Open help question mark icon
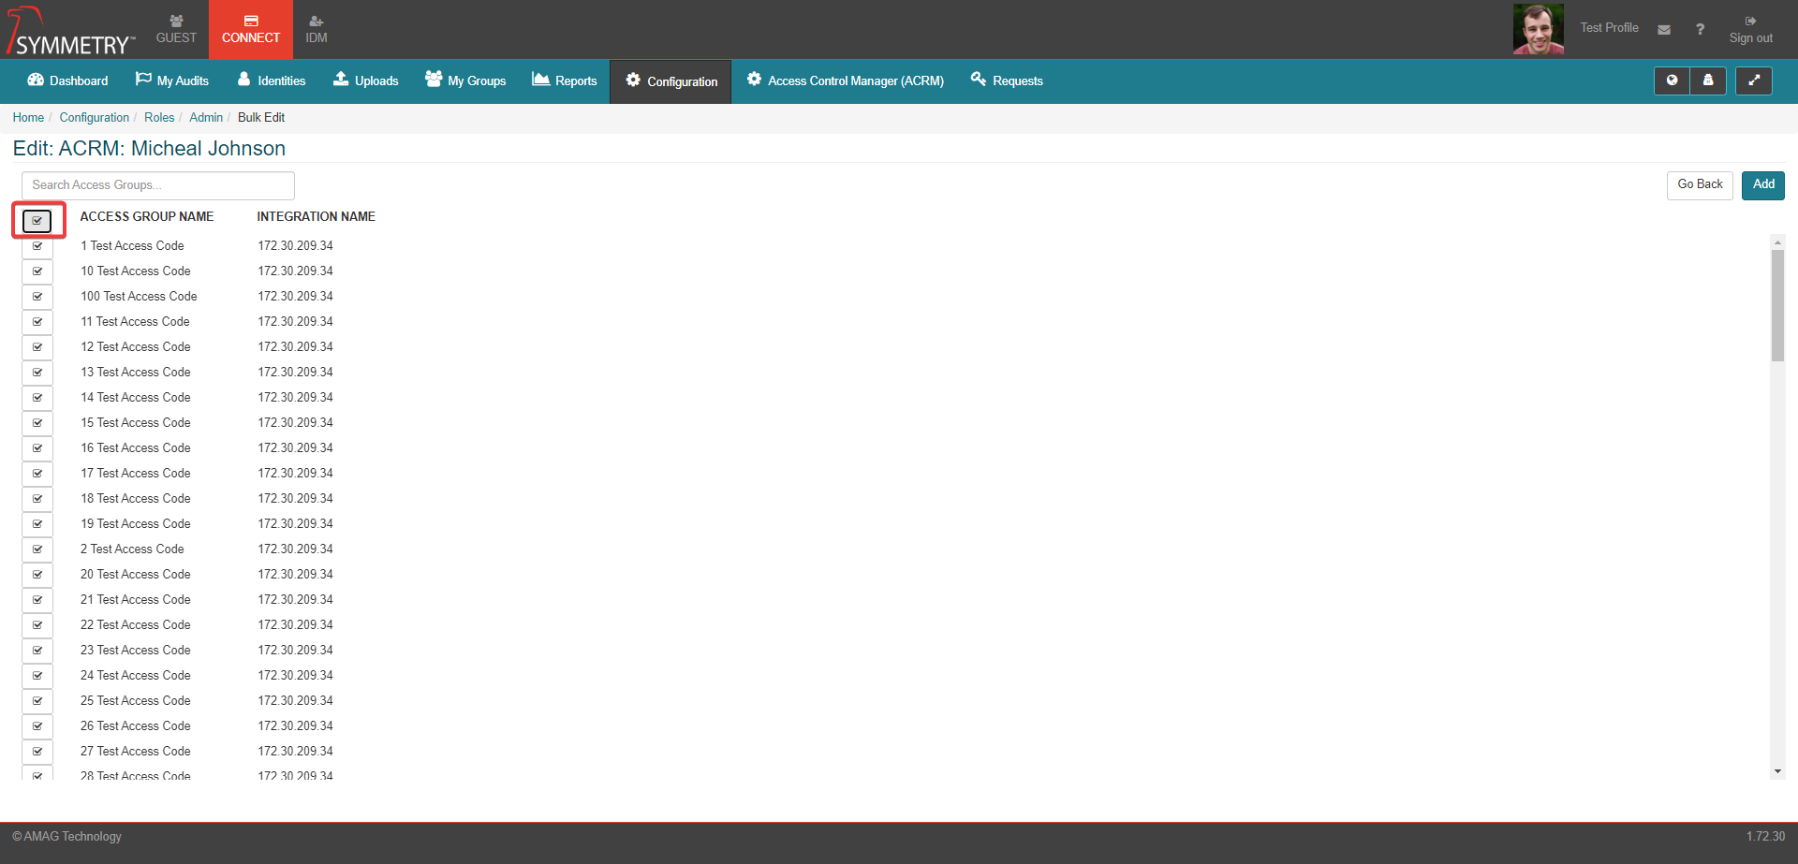 click(1700, 30)
